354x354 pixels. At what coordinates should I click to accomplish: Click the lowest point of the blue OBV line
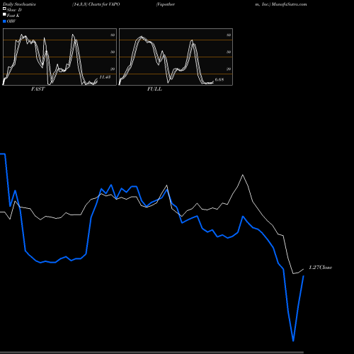pos(293,341)
